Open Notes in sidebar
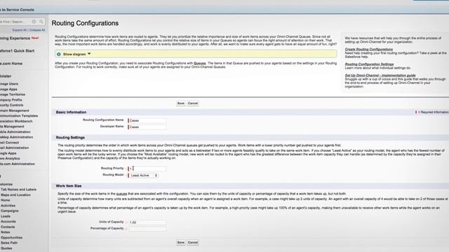Screen dimensions: 449x252 pos(6,232)
